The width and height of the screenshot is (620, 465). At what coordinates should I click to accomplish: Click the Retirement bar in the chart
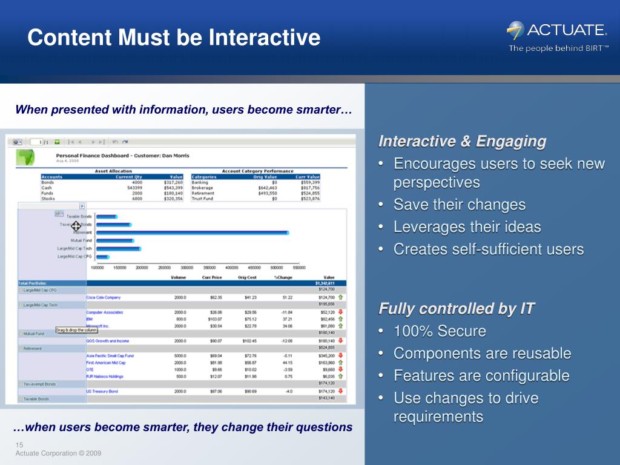point(193,233)
